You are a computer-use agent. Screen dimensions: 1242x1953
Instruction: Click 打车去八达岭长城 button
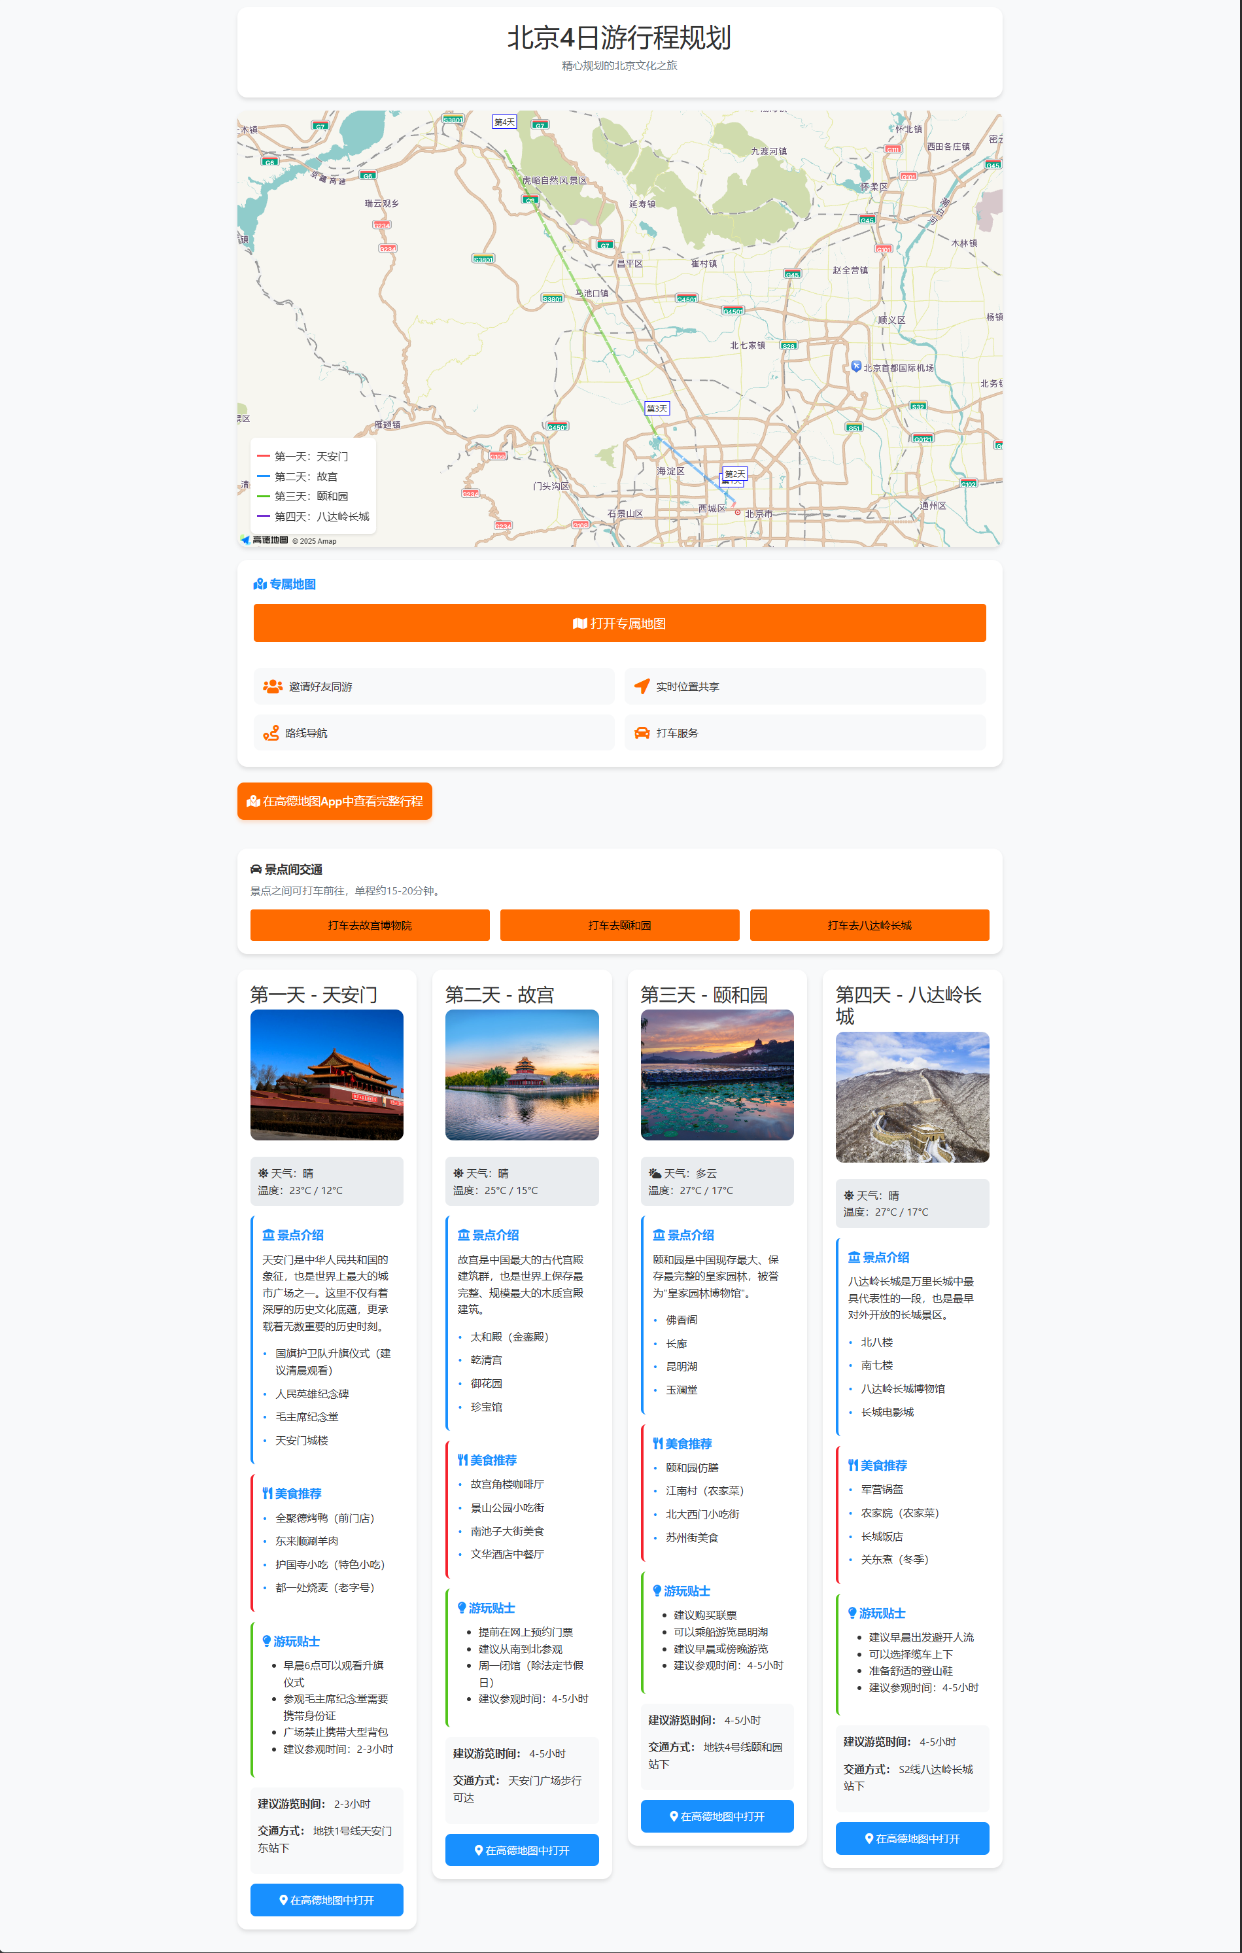869,925
